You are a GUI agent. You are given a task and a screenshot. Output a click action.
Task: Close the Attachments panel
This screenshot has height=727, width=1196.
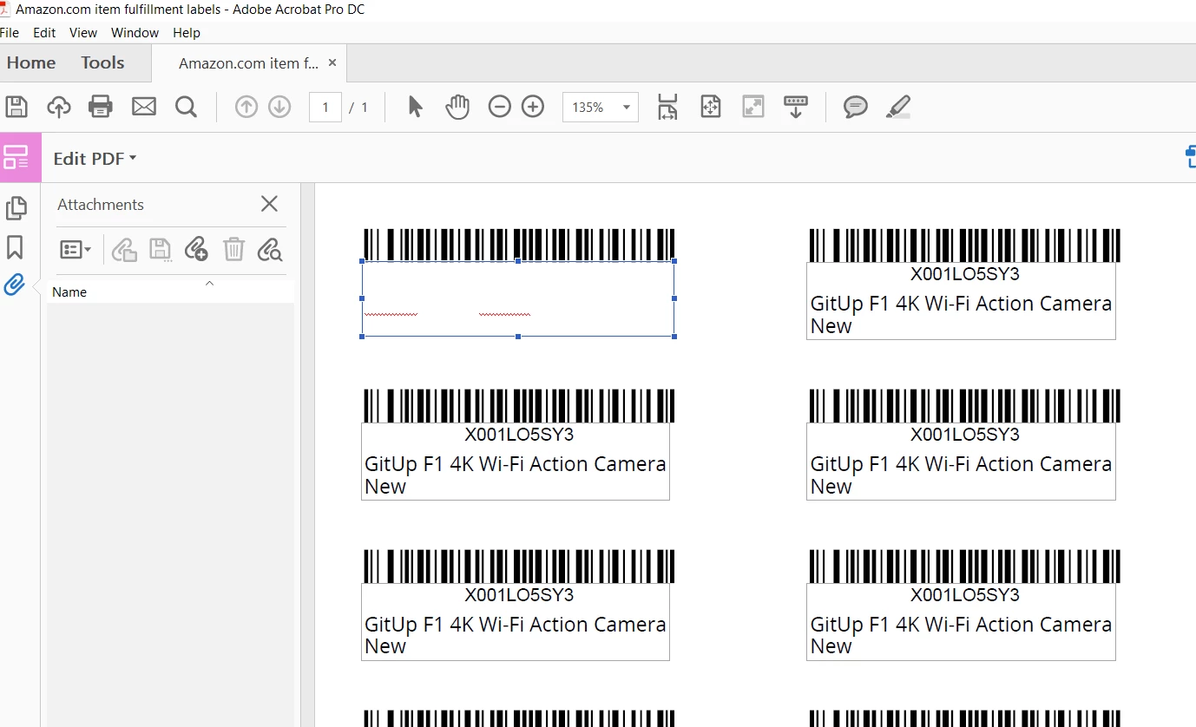click(269, 204)
